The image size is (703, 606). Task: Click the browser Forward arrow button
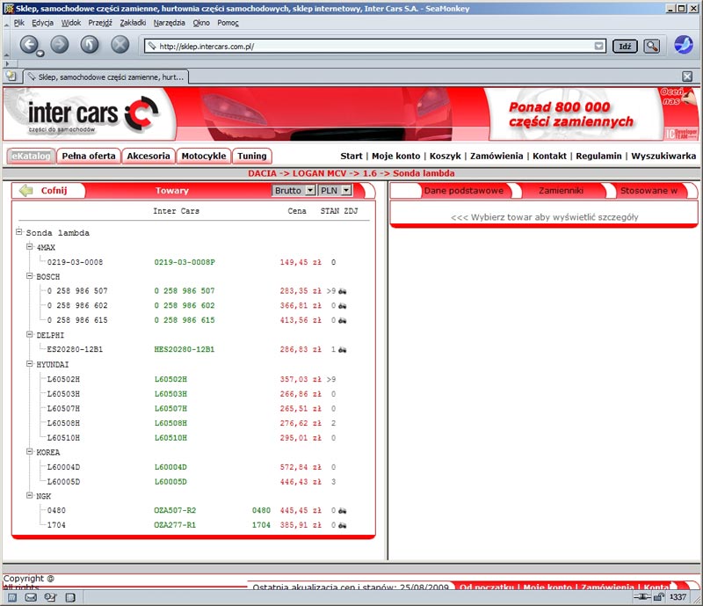click(x=59, y=44)
